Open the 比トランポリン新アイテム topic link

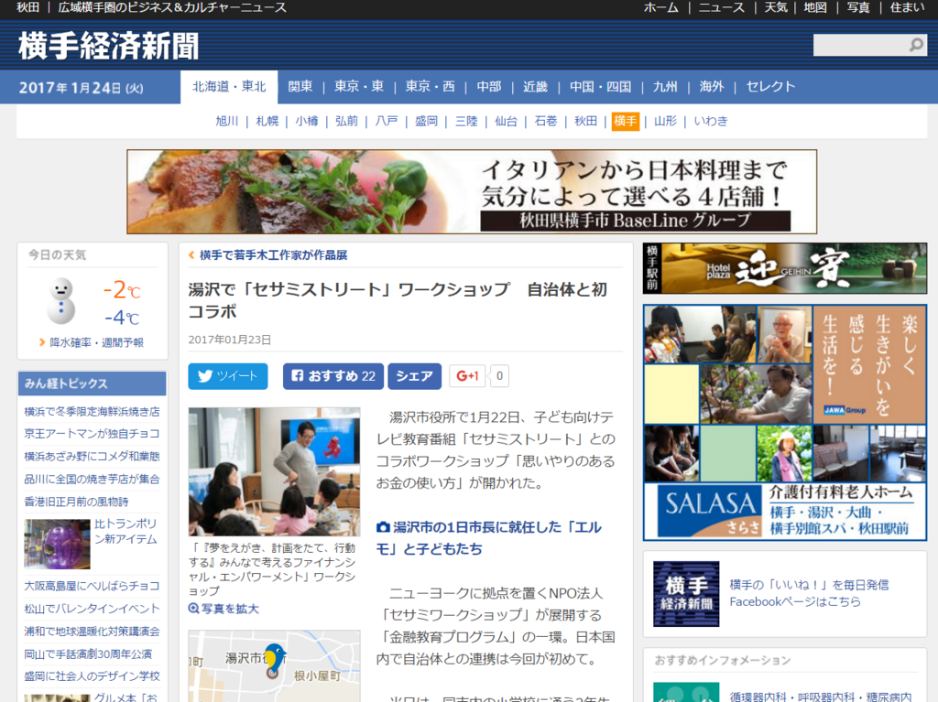[125, 531]
